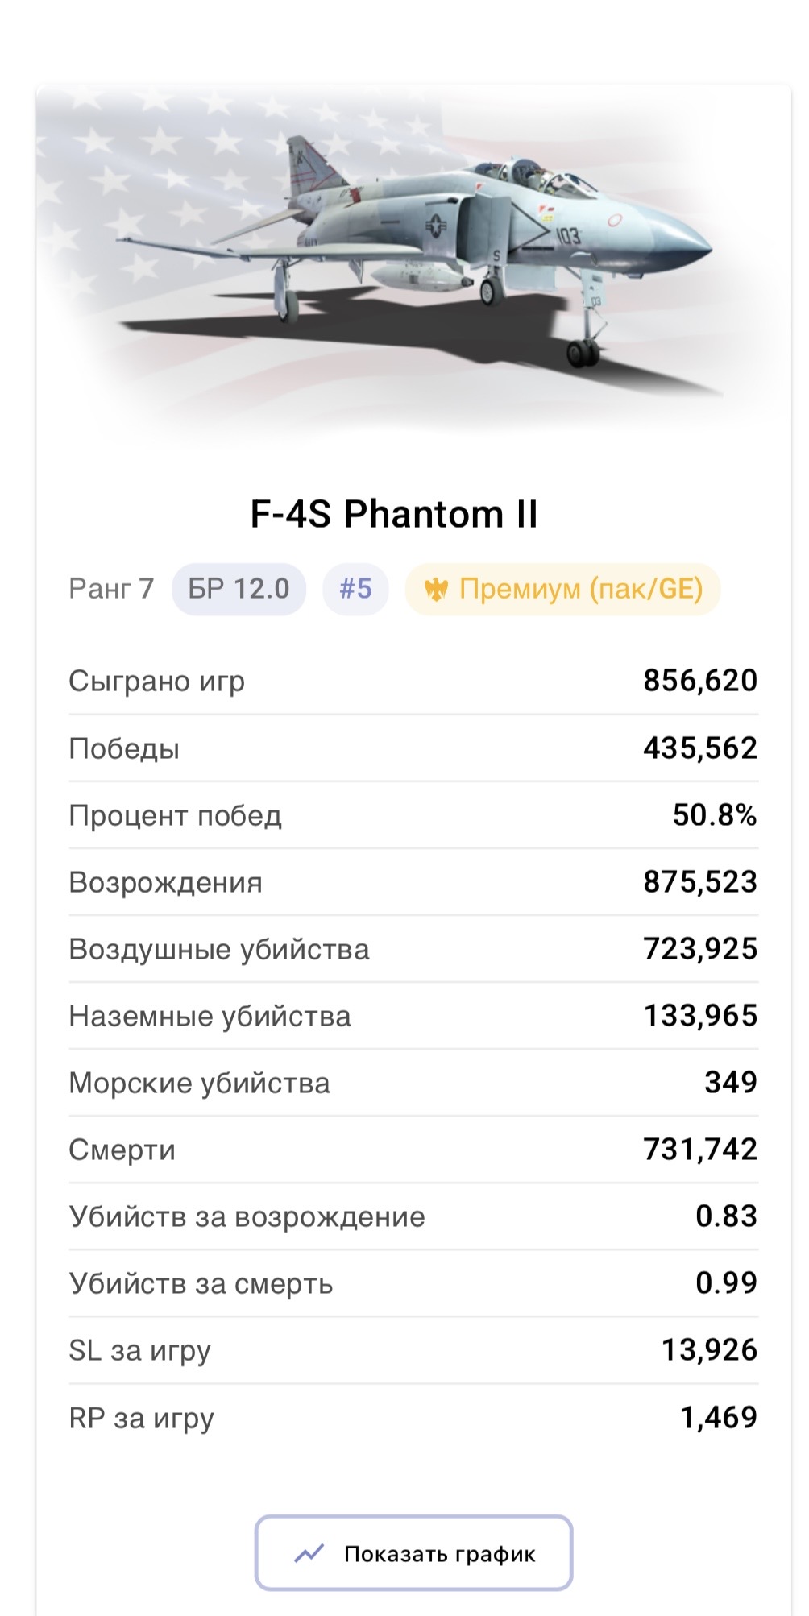Viewport: 809px width, 1616px height.
Task: Click the Морские убийства row
Action: pos(413,1083)
